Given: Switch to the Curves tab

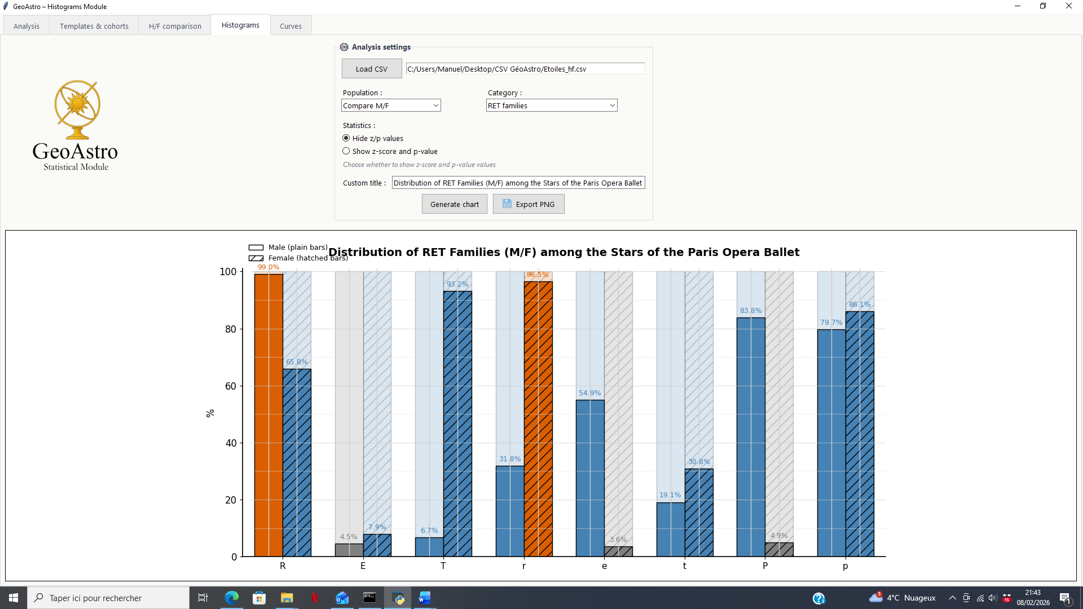Looking at the screenshot, I should [x=290, y=26].
